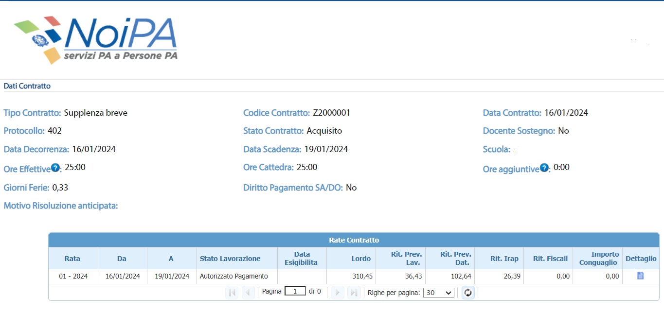Screen dimensions: 664x314
Task: Sort by the Importo Conguaglio column header
Action: pos(599,259)
